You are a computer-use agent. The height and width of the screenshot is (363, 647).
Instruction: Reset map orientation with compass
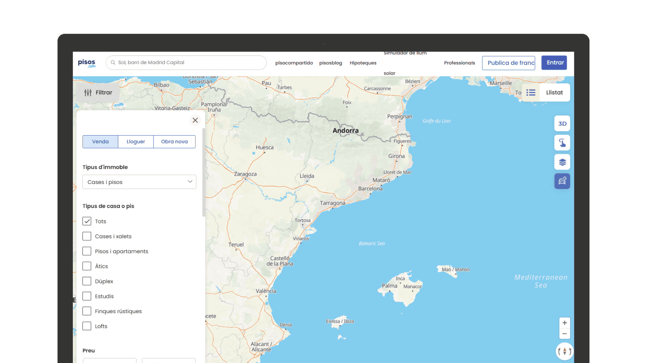click(x=564, y=351)
